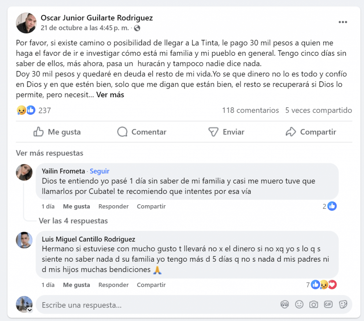
Task: Click the avatar sticker icon in reply box
Action: [x=285, y=304]
